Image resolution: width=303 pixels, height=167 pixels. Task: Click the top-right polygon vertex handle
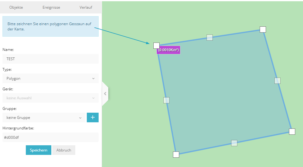pyautogui.click(x=263, y=29)
